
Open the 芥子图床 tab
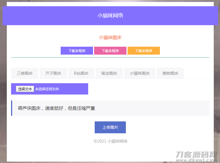coord(53,73)
